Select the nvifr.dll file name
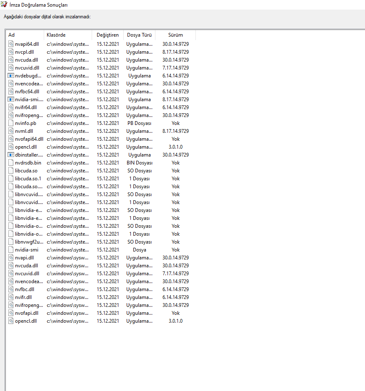This screenshot has height=391, width=365. coord(23,297)
